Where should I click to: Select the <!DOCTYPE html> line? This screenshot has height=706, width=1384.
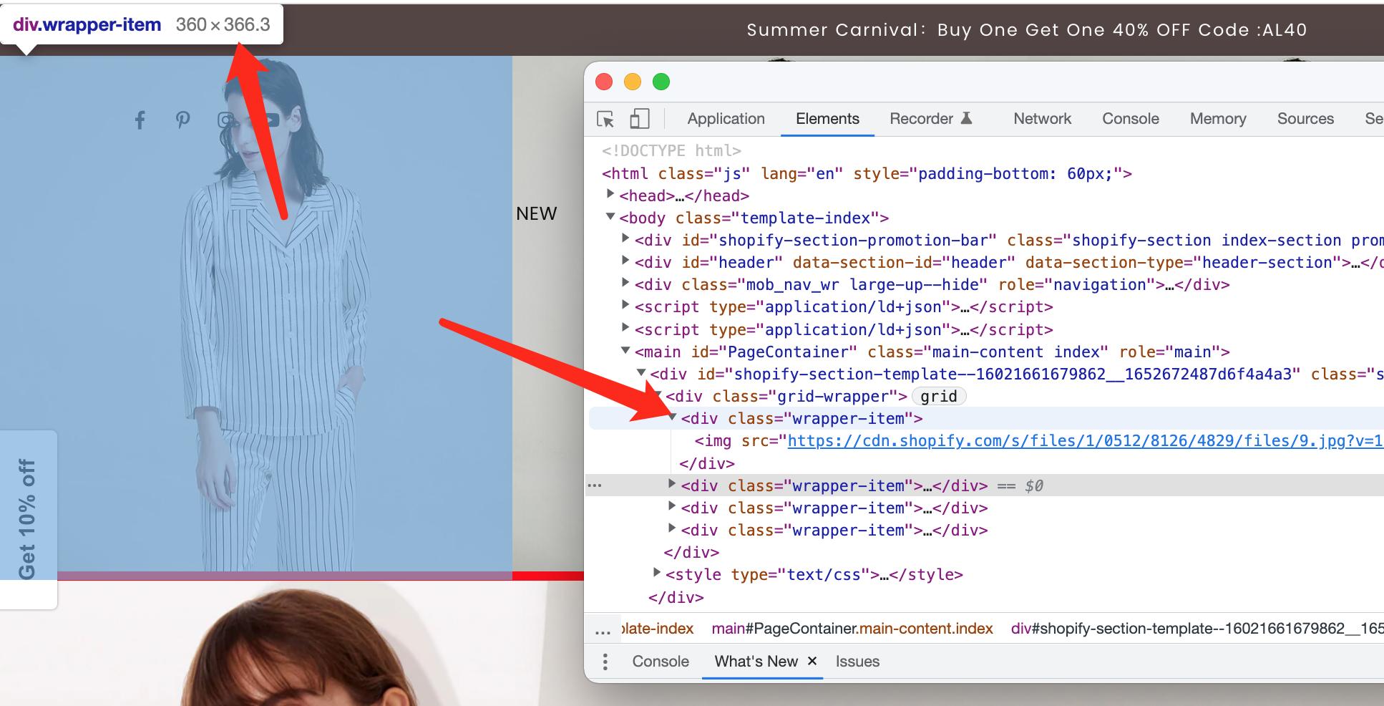click(671, 150)
